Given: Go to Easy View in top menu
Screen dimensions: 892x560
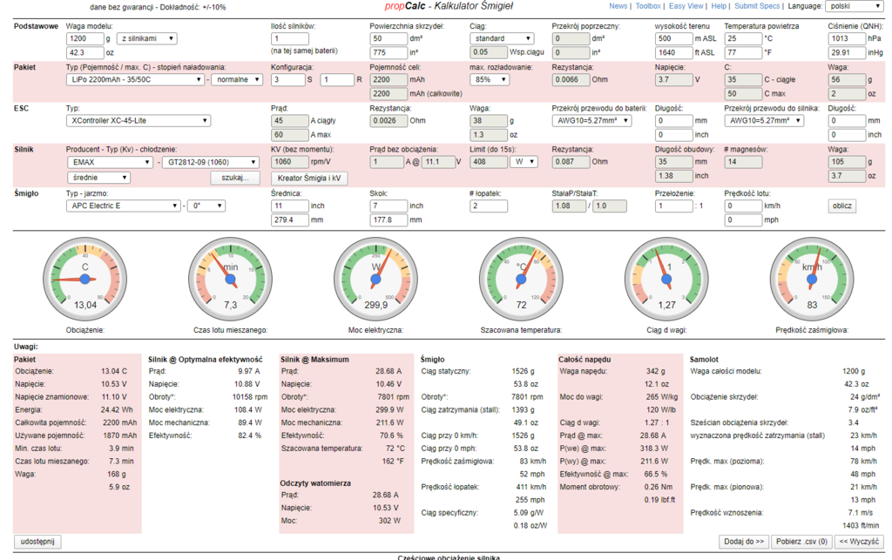Looking at the screenshot, I should (x=686, y=6).
